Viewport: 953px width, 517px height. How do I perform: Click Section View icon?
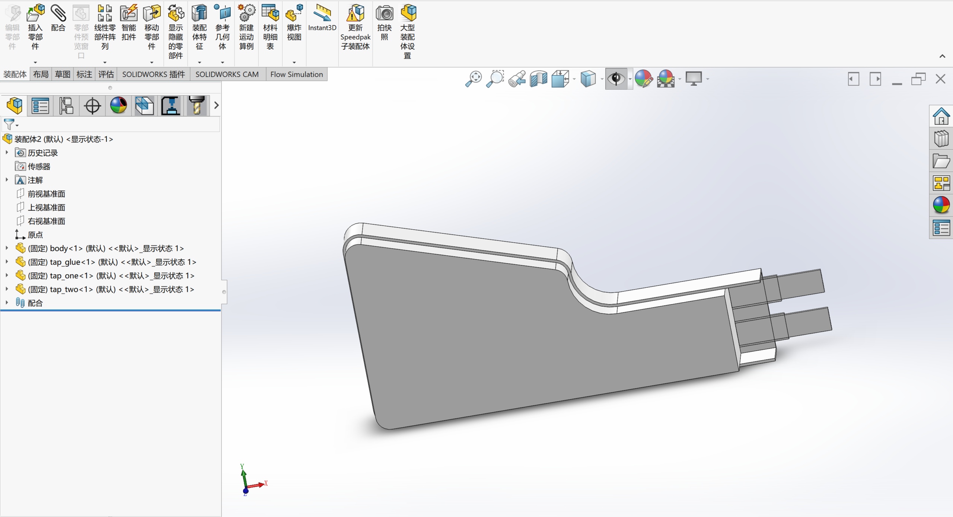539,79
